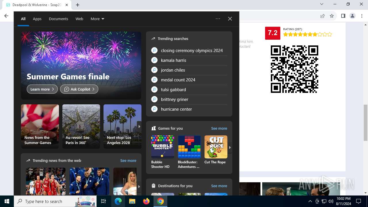This screenshot has height=207, width=368.
Task: Click search icon beside hurricane center
Action: point(154,109)
